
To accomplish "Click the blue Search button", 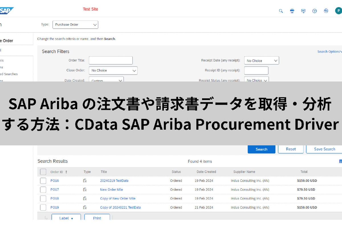I will click(x=261, y=149).
